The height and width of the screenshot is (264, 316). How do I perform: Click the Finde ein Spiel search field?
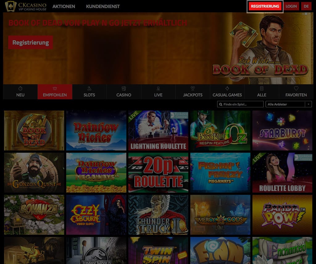(240, 104)
